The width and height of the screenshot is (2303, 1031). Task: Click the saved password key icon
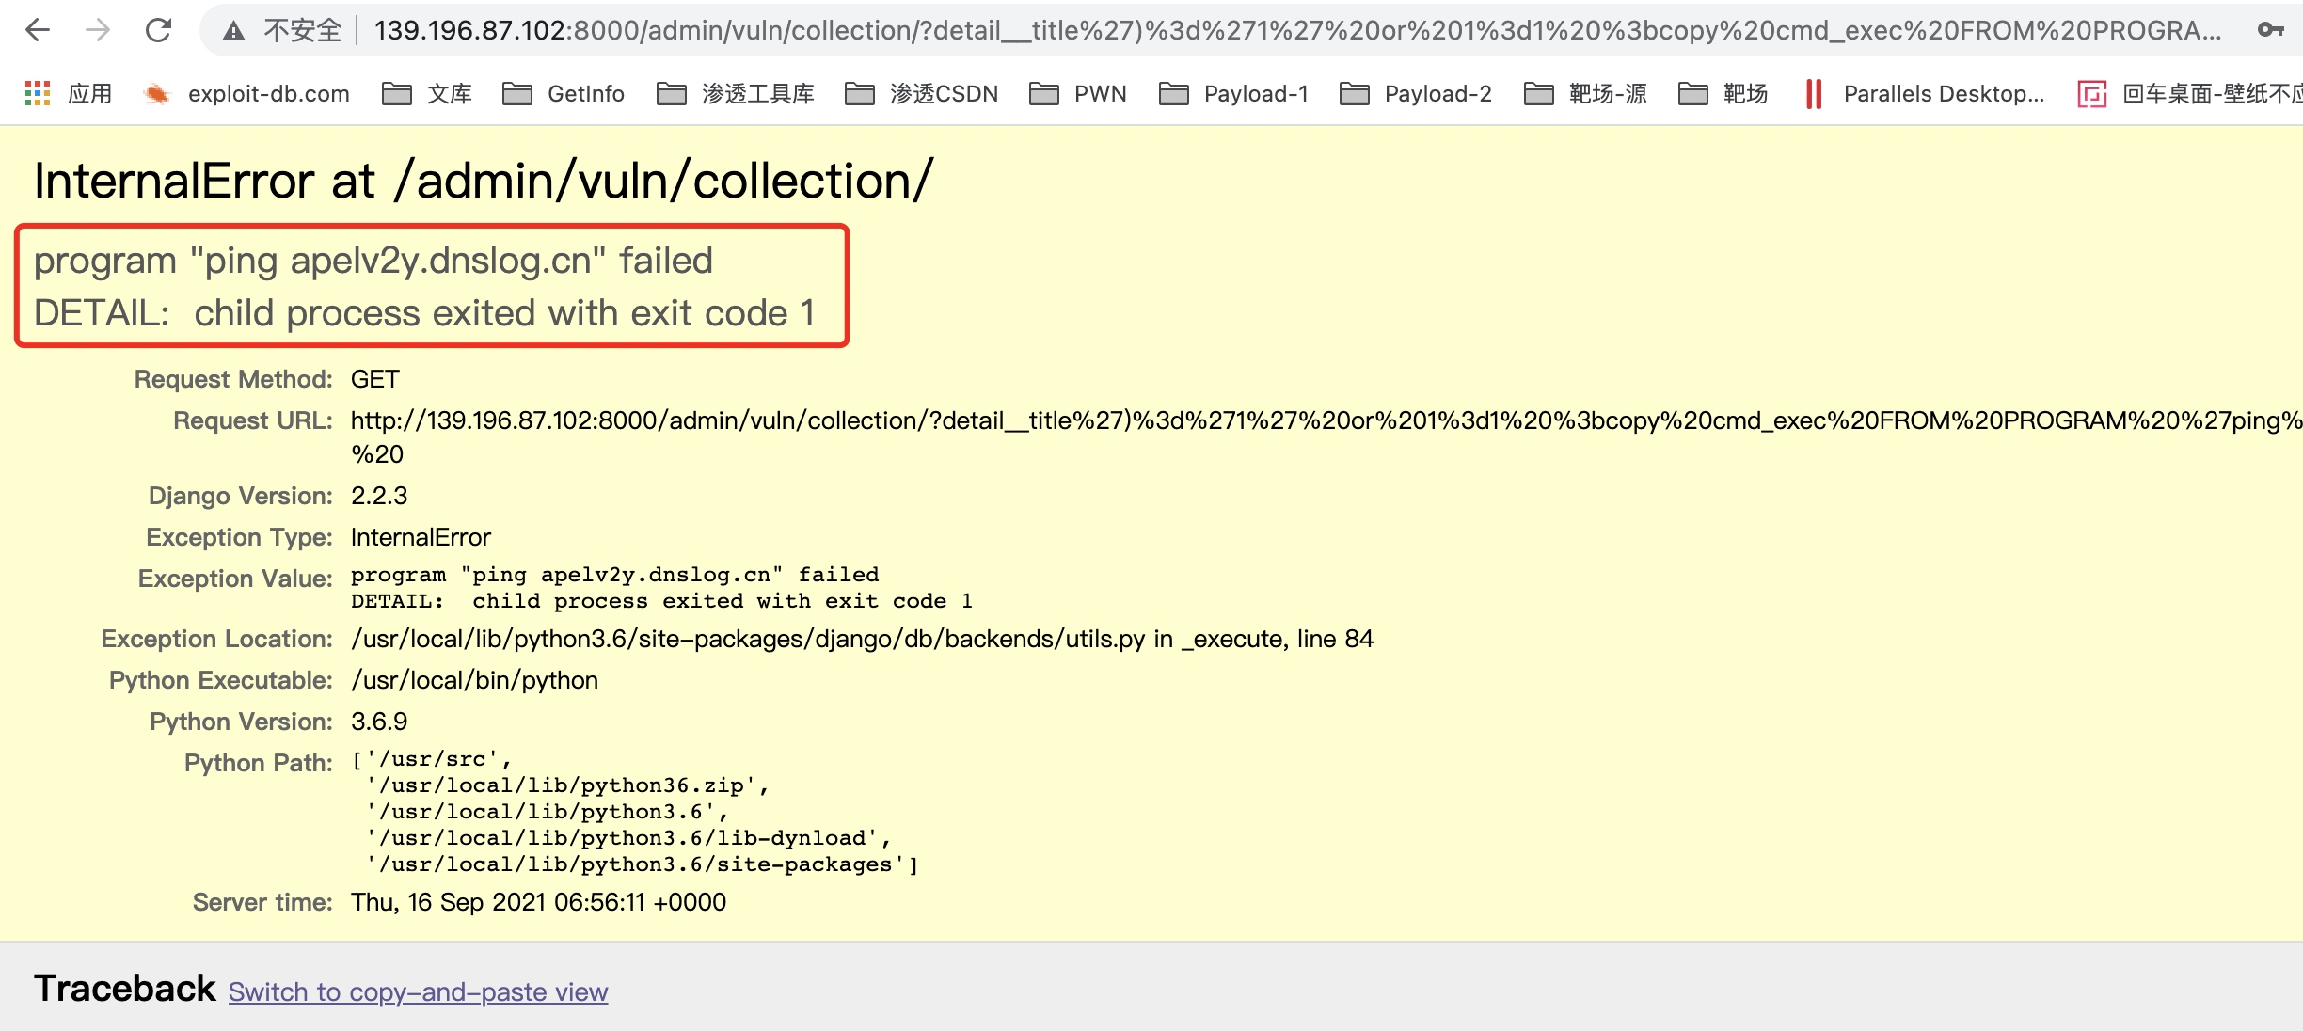click(x=2270, y=31)
